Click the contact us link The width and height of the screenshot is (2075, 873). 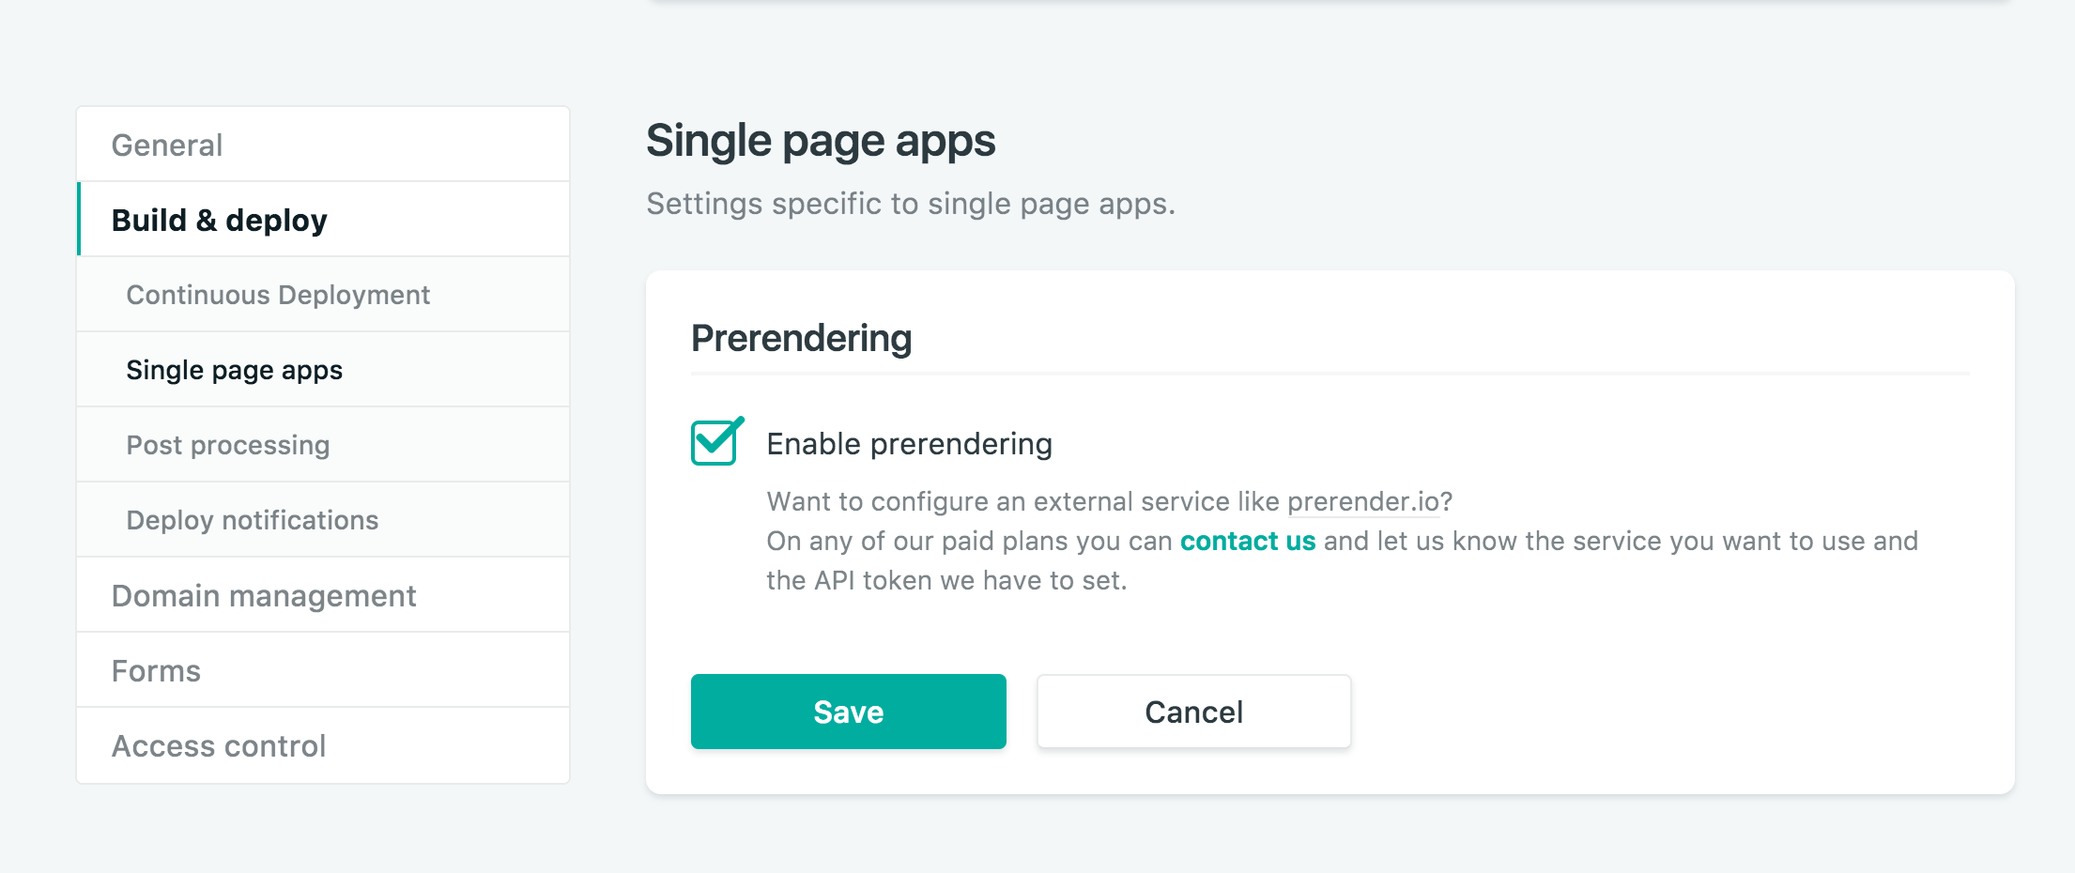[1248, 541]
